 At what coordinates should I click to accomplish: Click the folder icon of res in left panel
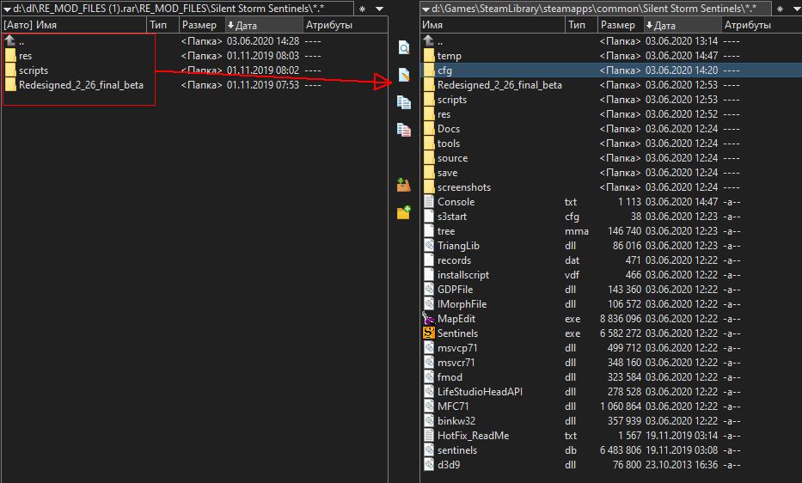pyautogui.click(x=10, y=56)
